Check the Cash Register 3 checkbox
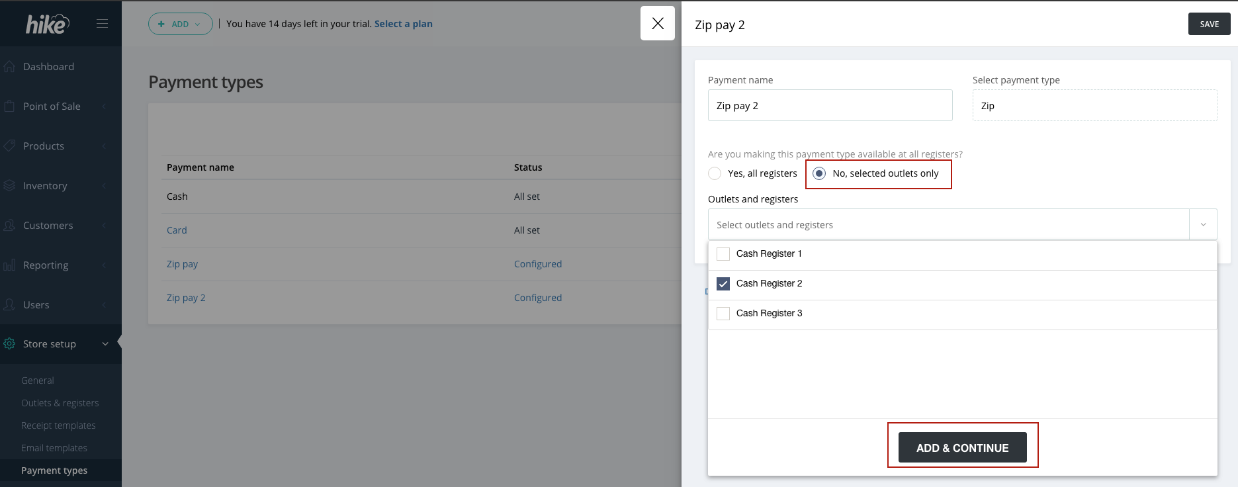1238x487 pixels. 723,314
